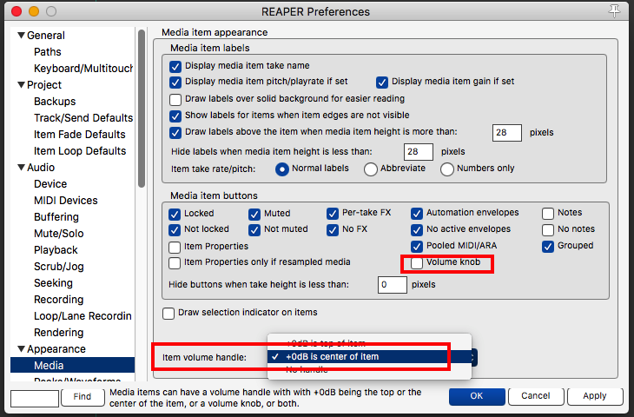Open the Rendering preferences page
The height and width of the screenshot is (417, 634).
(59, 333)
